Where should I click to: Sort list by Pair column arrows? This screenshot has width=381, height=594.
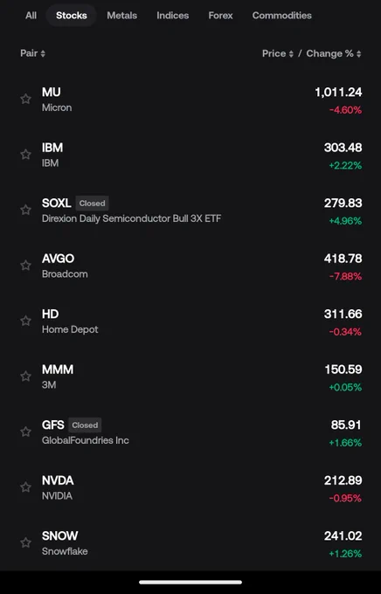(x=43, y=53)
